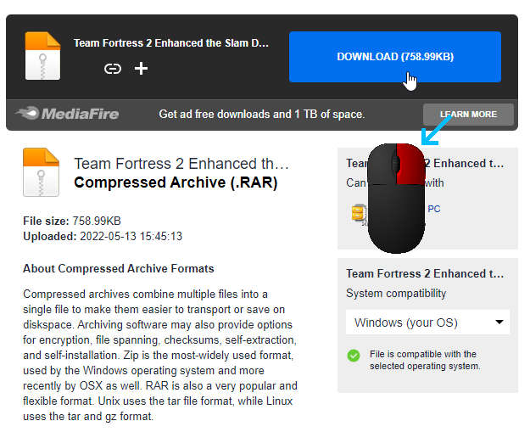Screen dimensions: 530x432
Task: Click the LEARN MORE button
Action: pos(468,115)
